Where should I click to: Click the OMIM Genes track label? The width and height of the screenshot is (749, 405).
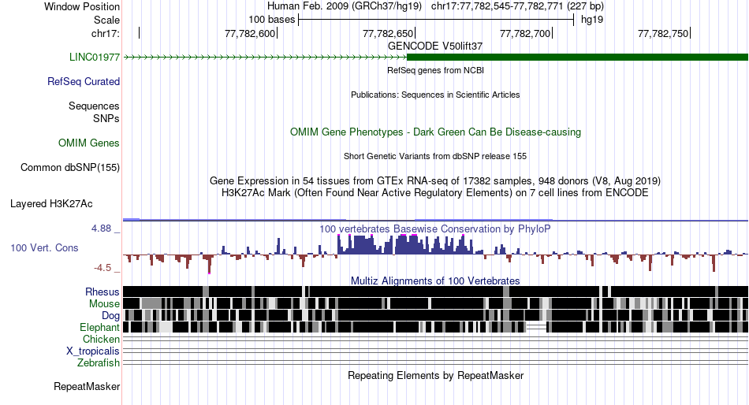89,143
